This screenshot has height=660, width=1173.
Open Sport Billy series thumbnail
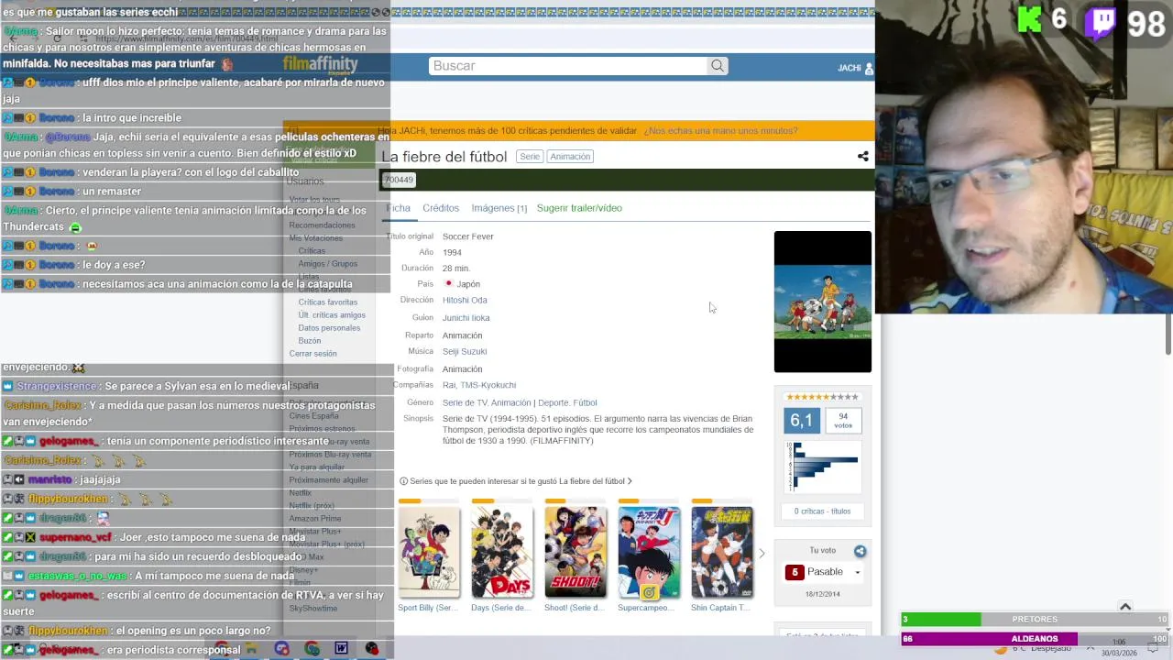429,552
